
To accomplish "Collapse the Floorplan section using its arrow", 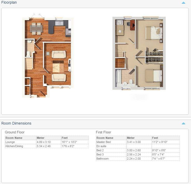I will point(183,3).
